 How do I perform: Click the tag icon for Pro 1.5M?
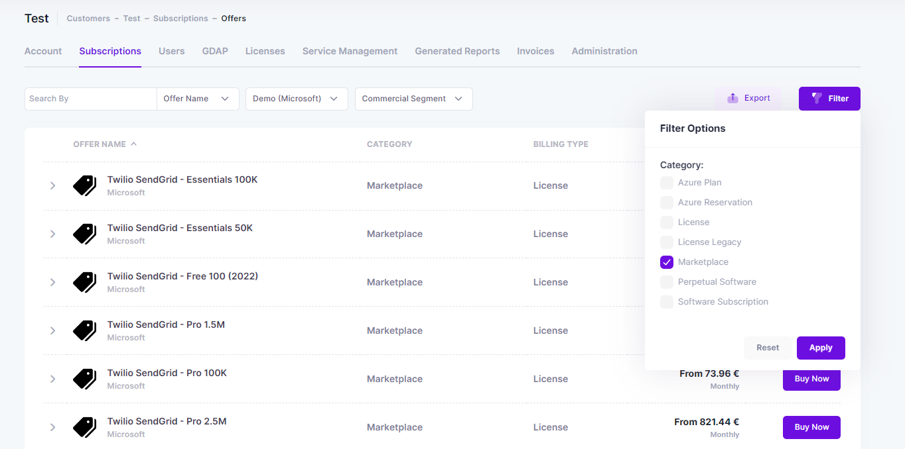[x=84, y=330]
